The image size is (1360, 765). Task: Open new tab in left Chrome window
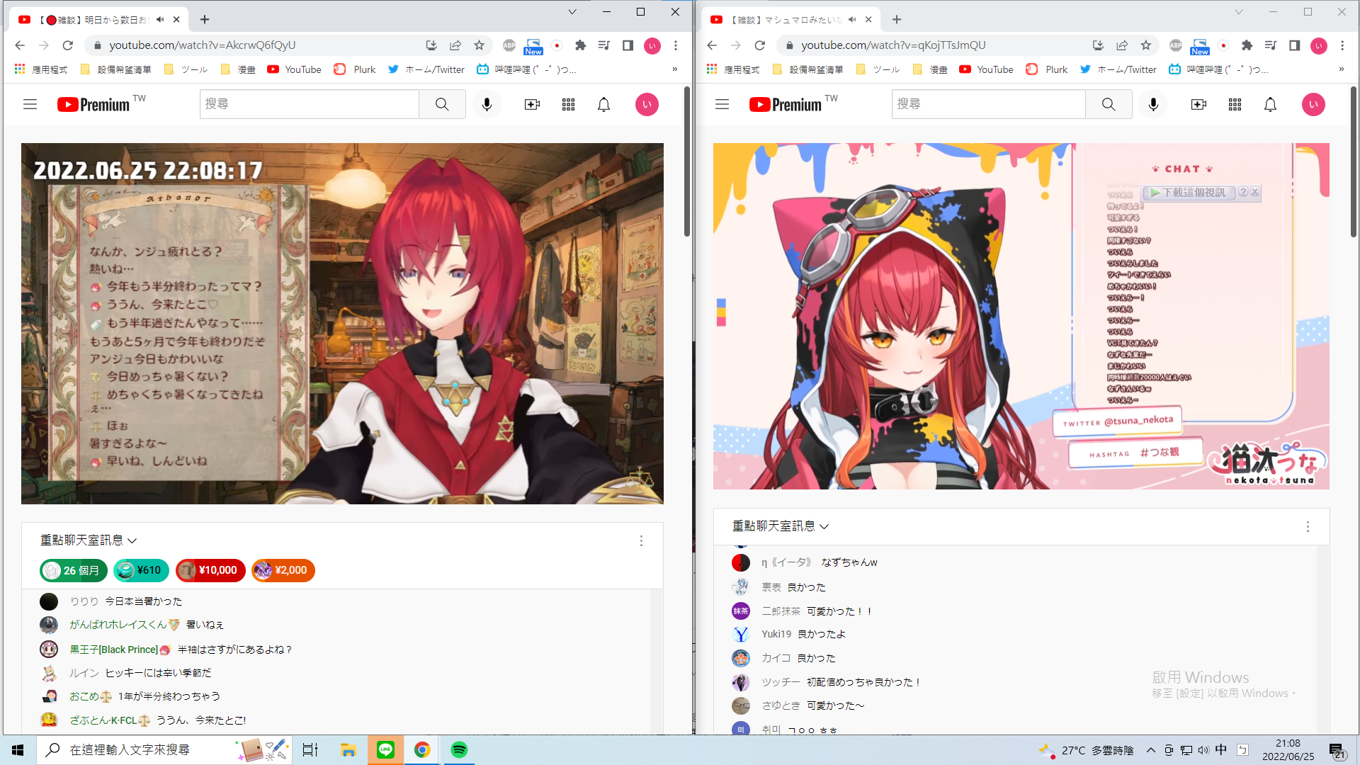[205, 20]
